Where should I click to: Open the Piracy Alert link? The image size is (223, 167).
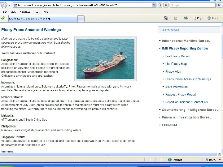coord(173,71)
